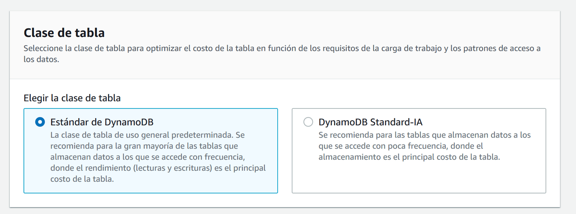Viewport: 576px width, 214px height.
Task: Click the "Clase de tabla" section heading
Action: click(x=64, y=33)
